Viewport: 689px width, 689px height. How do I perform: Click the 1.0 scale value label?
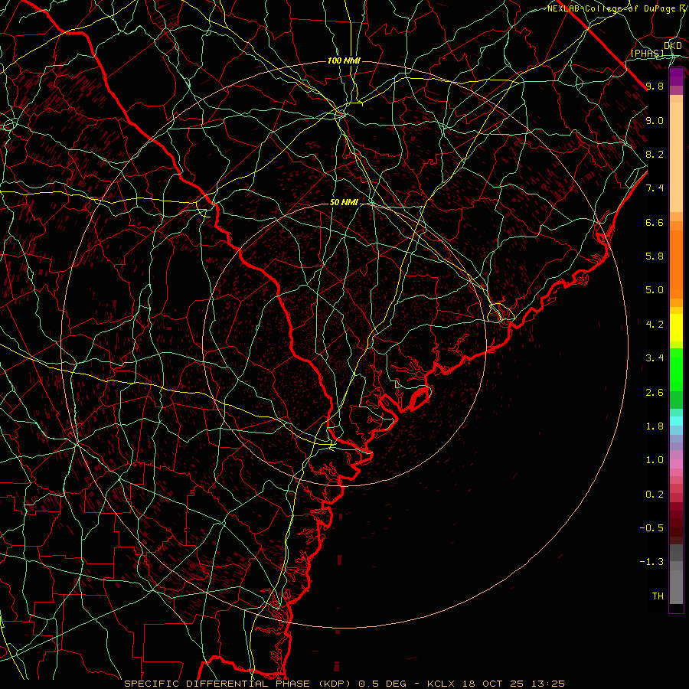(x=655, y=460)
